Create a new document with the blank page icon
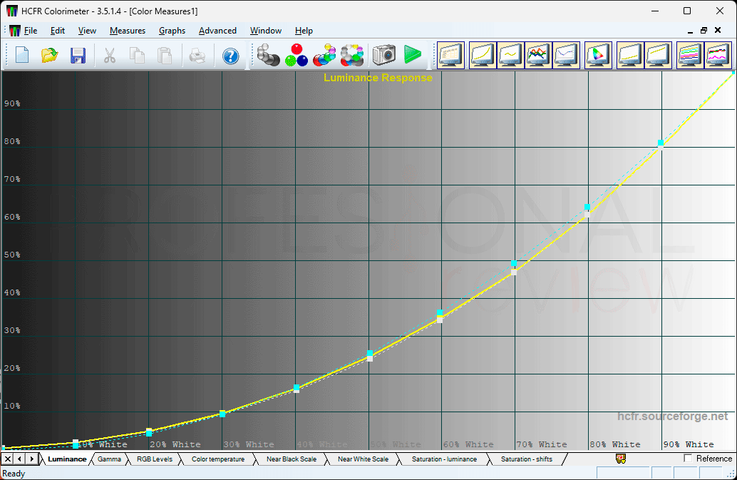This screenshot has width=737, height=480. [x=22, y=56]
